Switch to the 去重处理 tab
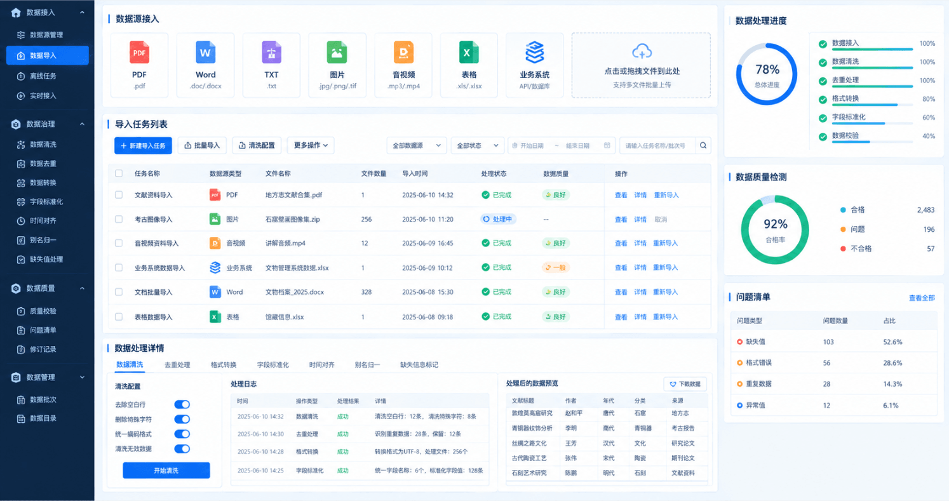 coord(177,365)
